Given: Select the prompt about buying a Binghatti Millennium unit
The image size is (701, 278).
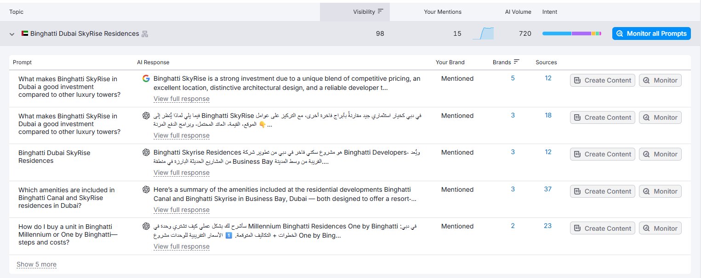Looking at the screenshot, I should (68, 234).
